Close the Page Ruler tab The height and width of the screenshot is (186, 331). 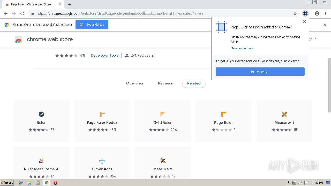tap(60, 4)
